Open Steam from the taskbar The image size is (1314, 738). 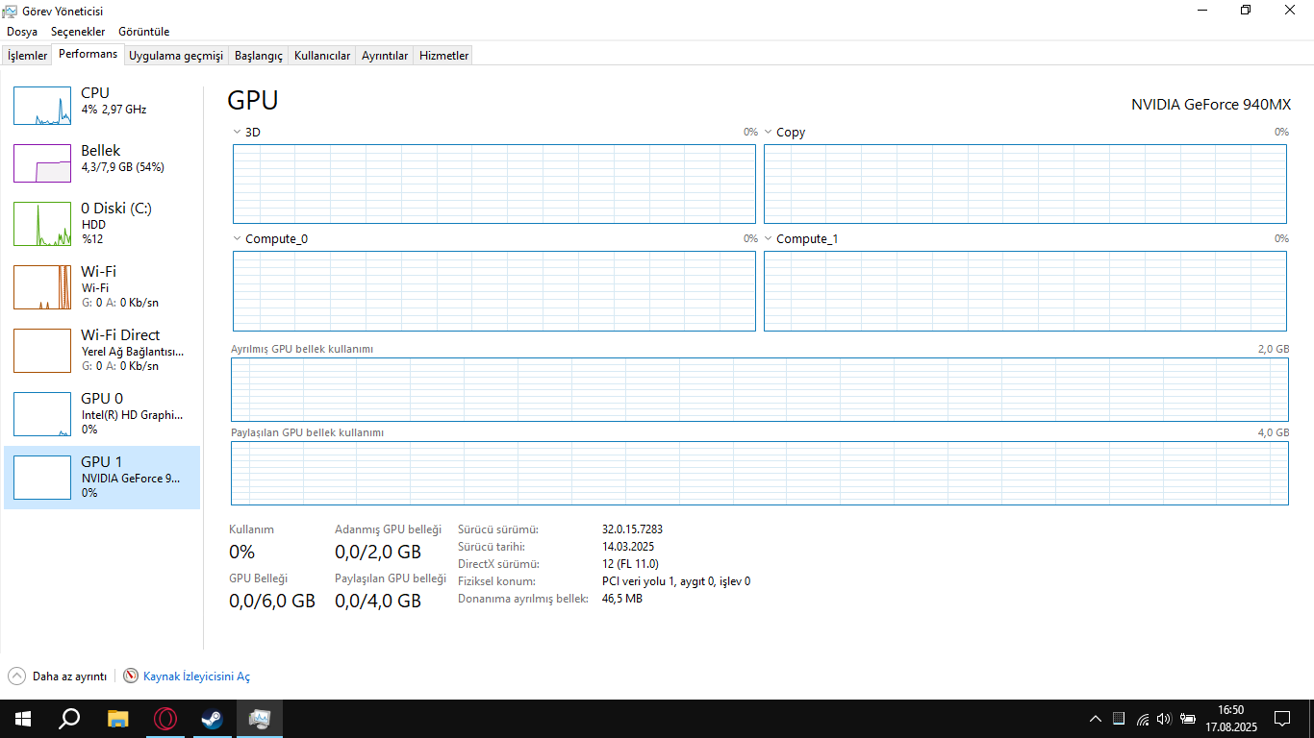(x=212, y=719)
